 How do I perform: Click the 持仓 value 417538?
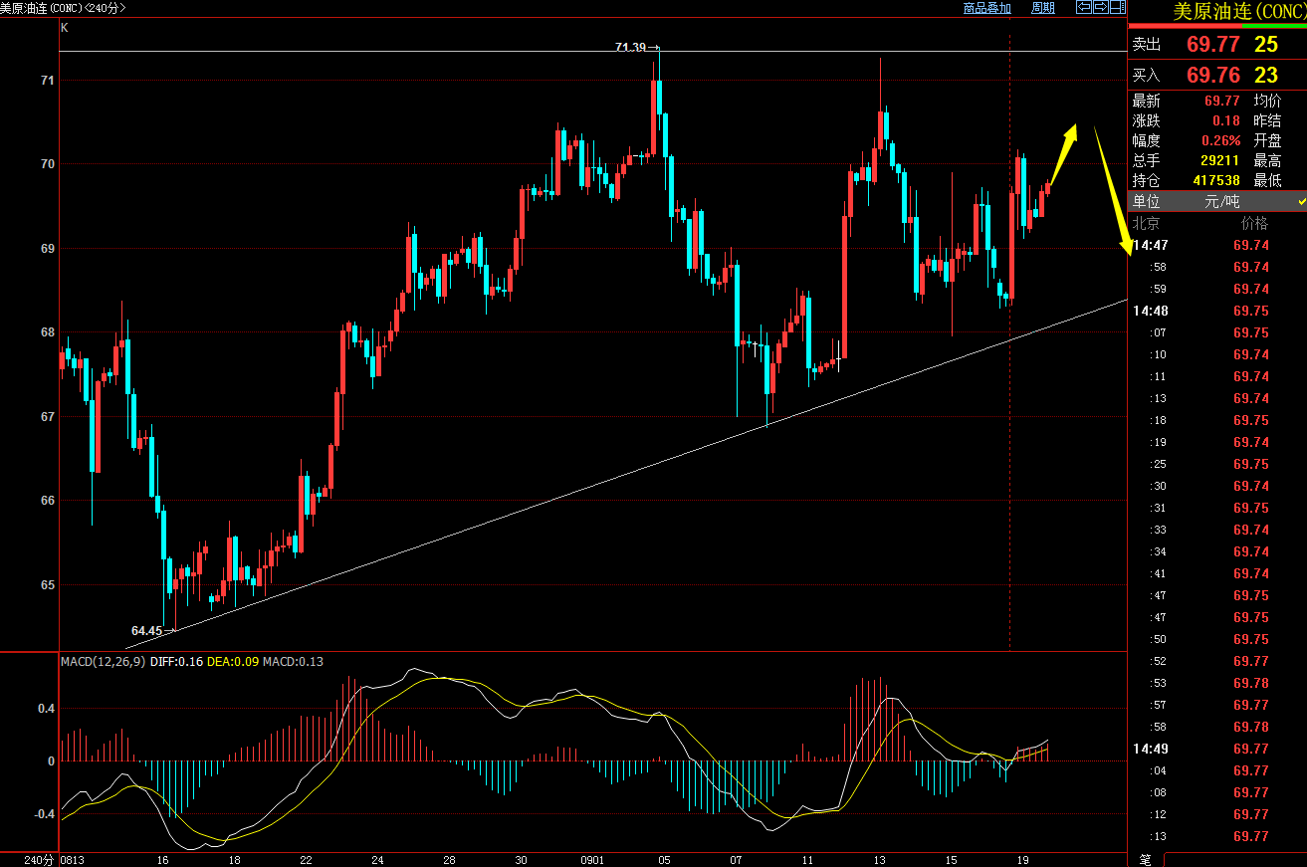1216,180
